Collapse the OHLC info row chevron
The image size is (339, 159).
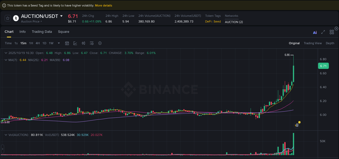point(6,53)
